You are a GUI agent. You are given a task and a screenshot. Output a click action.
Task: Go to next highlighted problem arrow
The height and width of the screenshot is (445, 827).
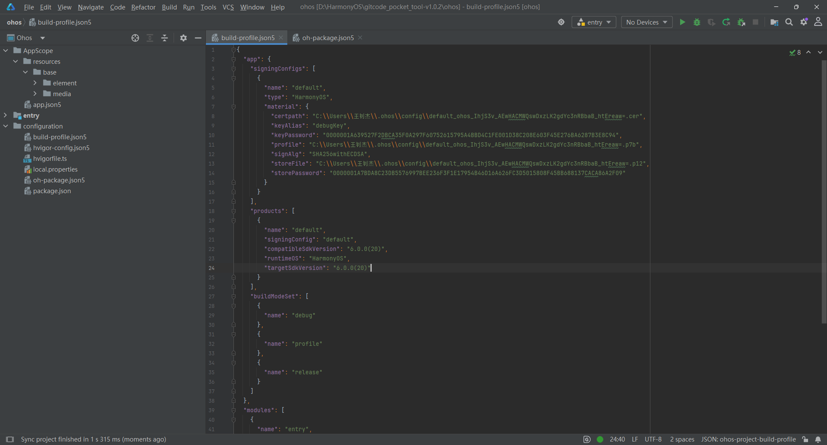(x=820, y=52)
